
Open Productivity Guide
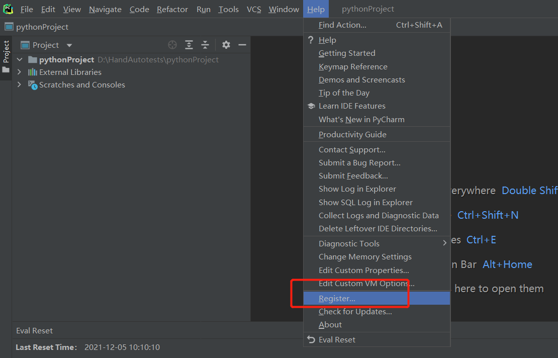[x=377, y=135]
